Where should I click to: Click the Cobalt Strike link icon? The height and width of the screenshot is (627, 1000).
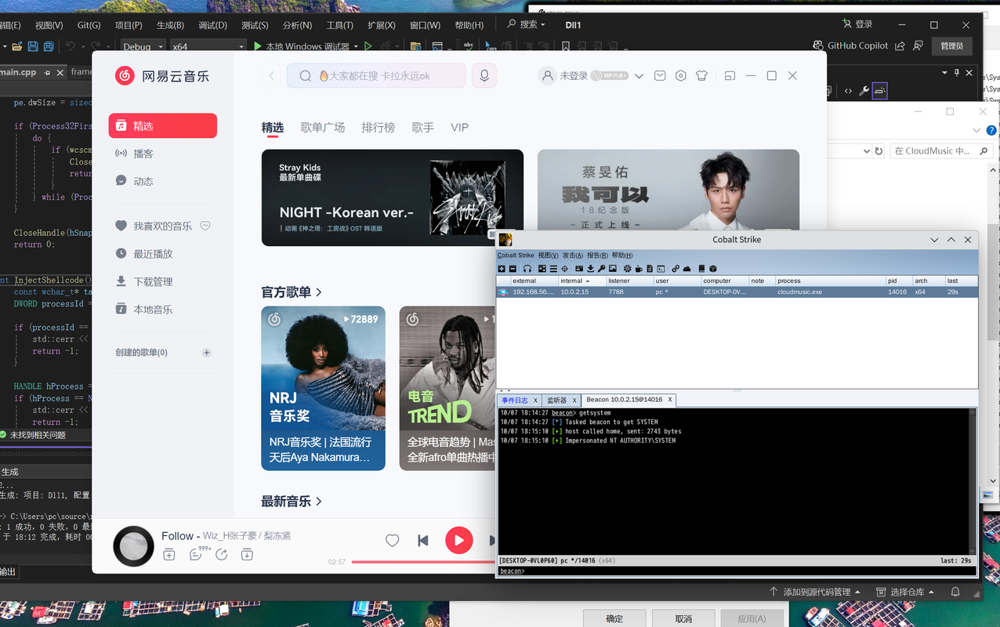point(676,269)
